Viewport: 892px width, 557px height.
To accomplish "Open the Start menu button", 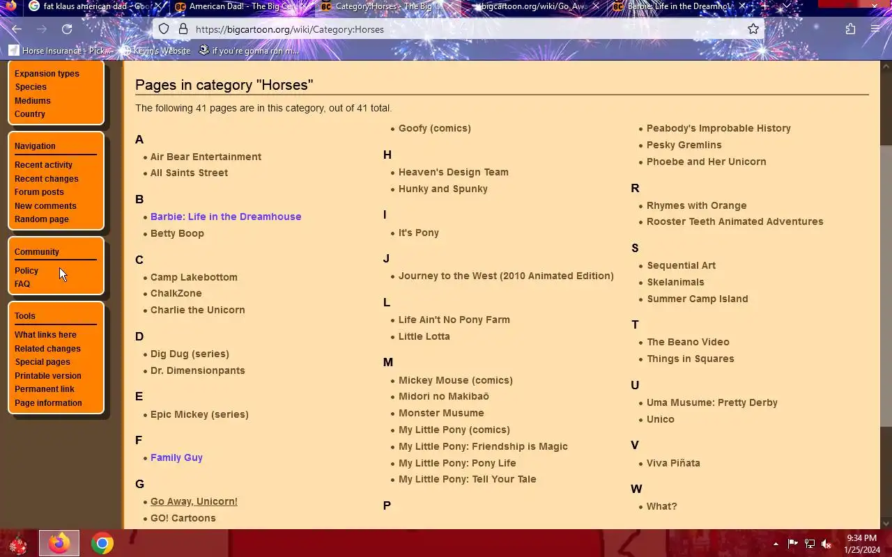I will pyautogui.click(x=17, y=543).
